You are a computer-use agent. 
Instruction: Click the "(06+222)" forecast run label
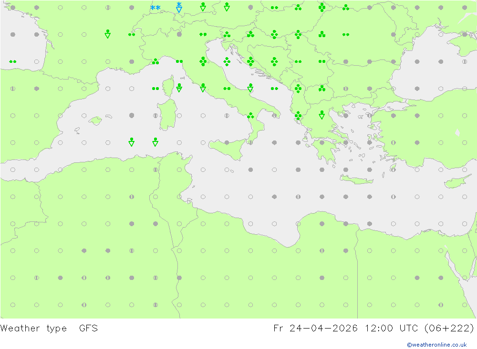449,329
